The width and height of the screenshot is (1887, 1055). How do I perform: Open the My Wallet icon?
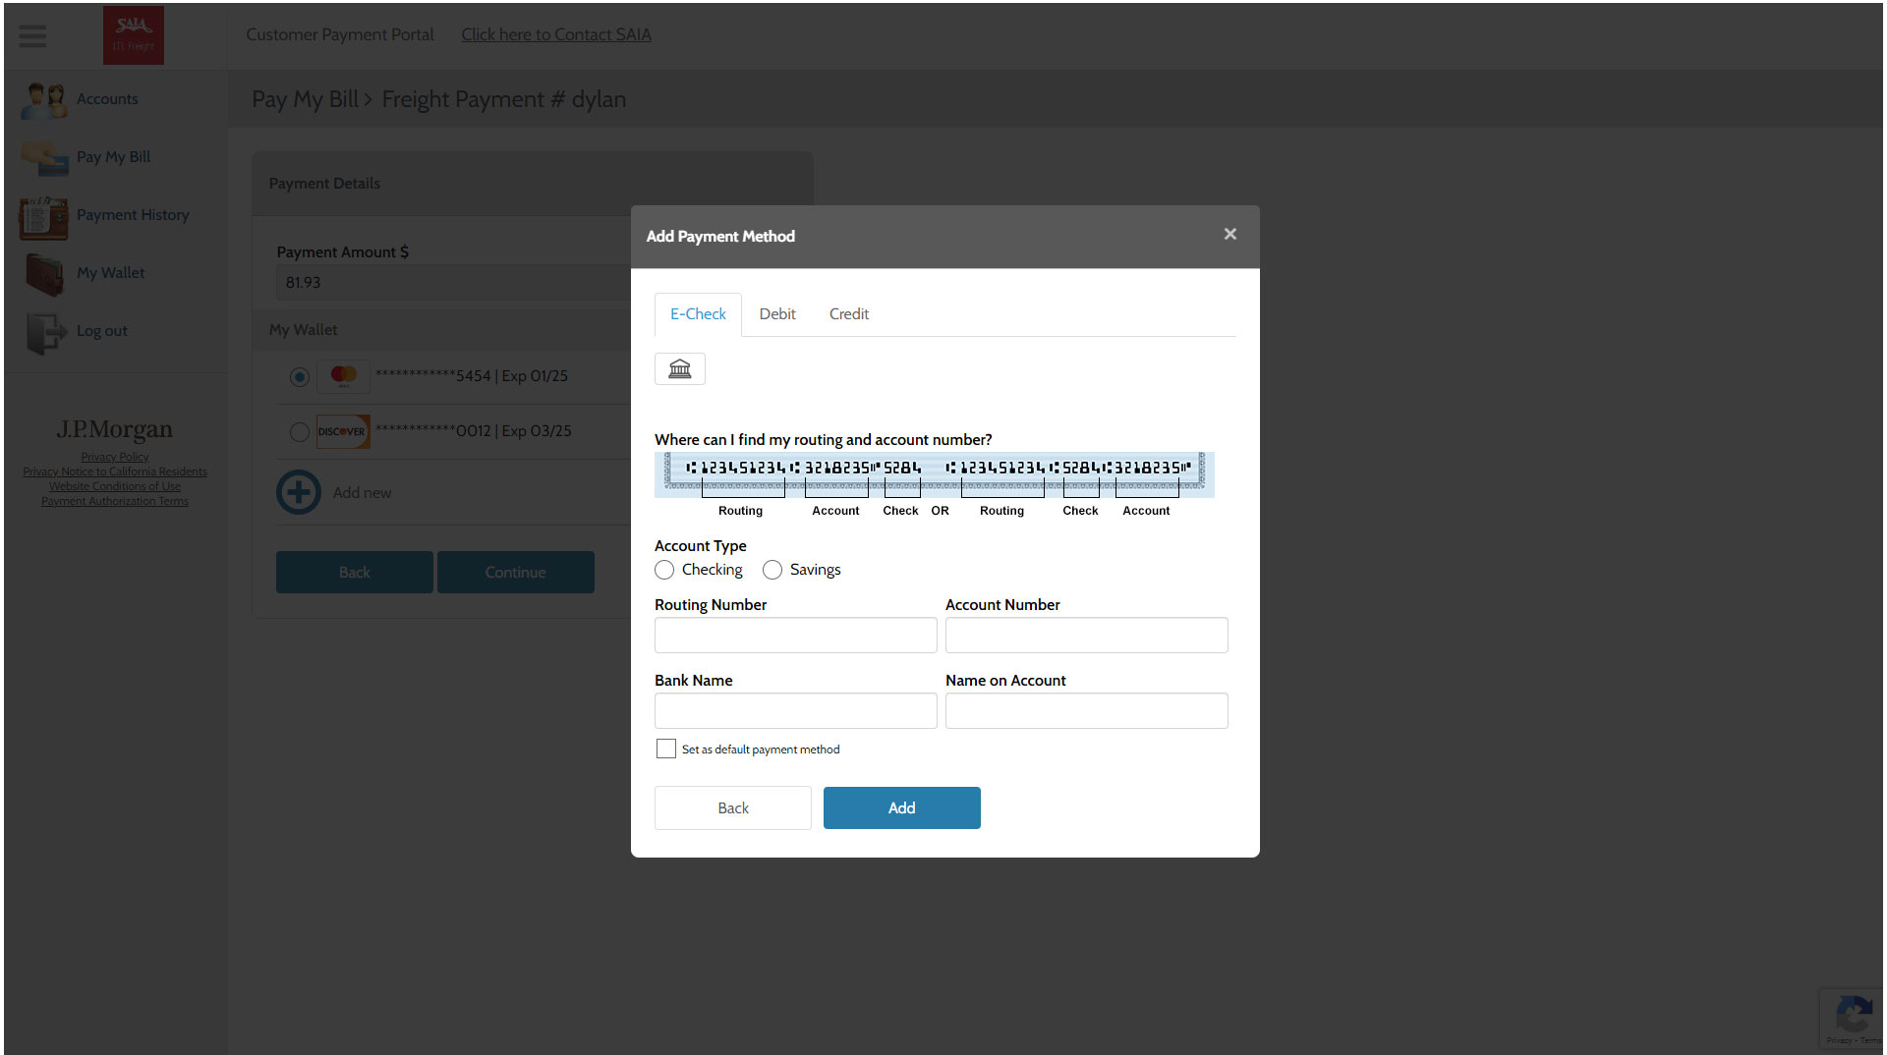coord(44,274)
